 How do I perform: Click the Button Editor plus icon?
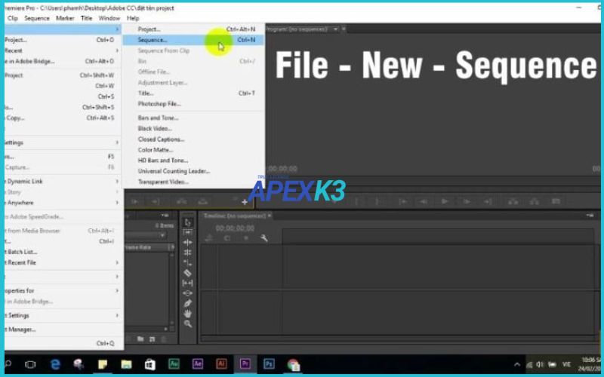click(245, 202)
